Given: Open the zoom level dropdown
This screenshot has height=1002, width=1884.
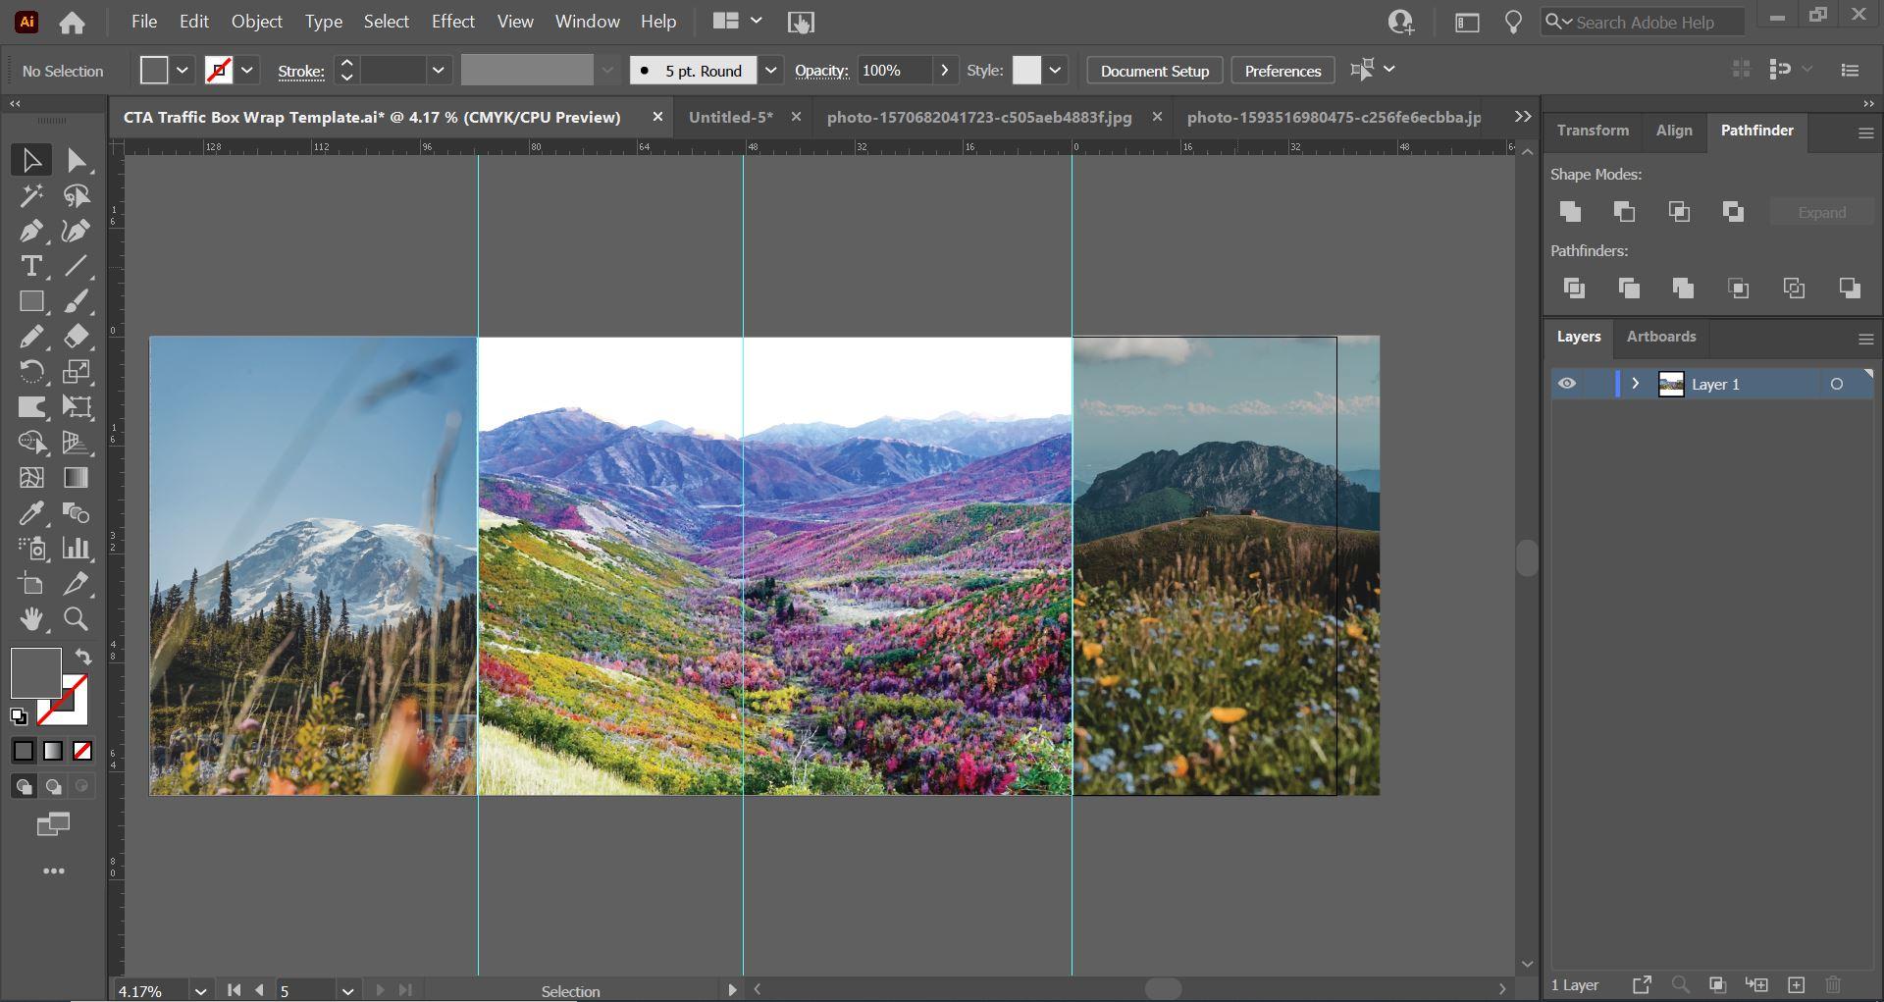Looking at the screenshot, I should point(200,991).
